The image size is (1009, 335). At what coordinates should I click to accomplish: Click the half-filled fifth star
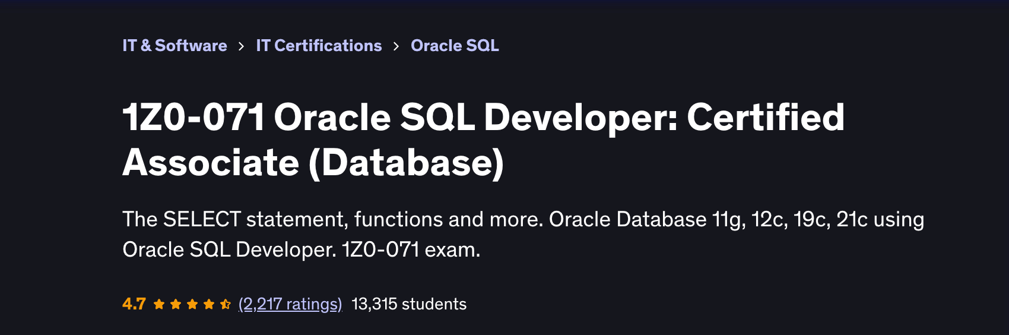pos(226,304)
